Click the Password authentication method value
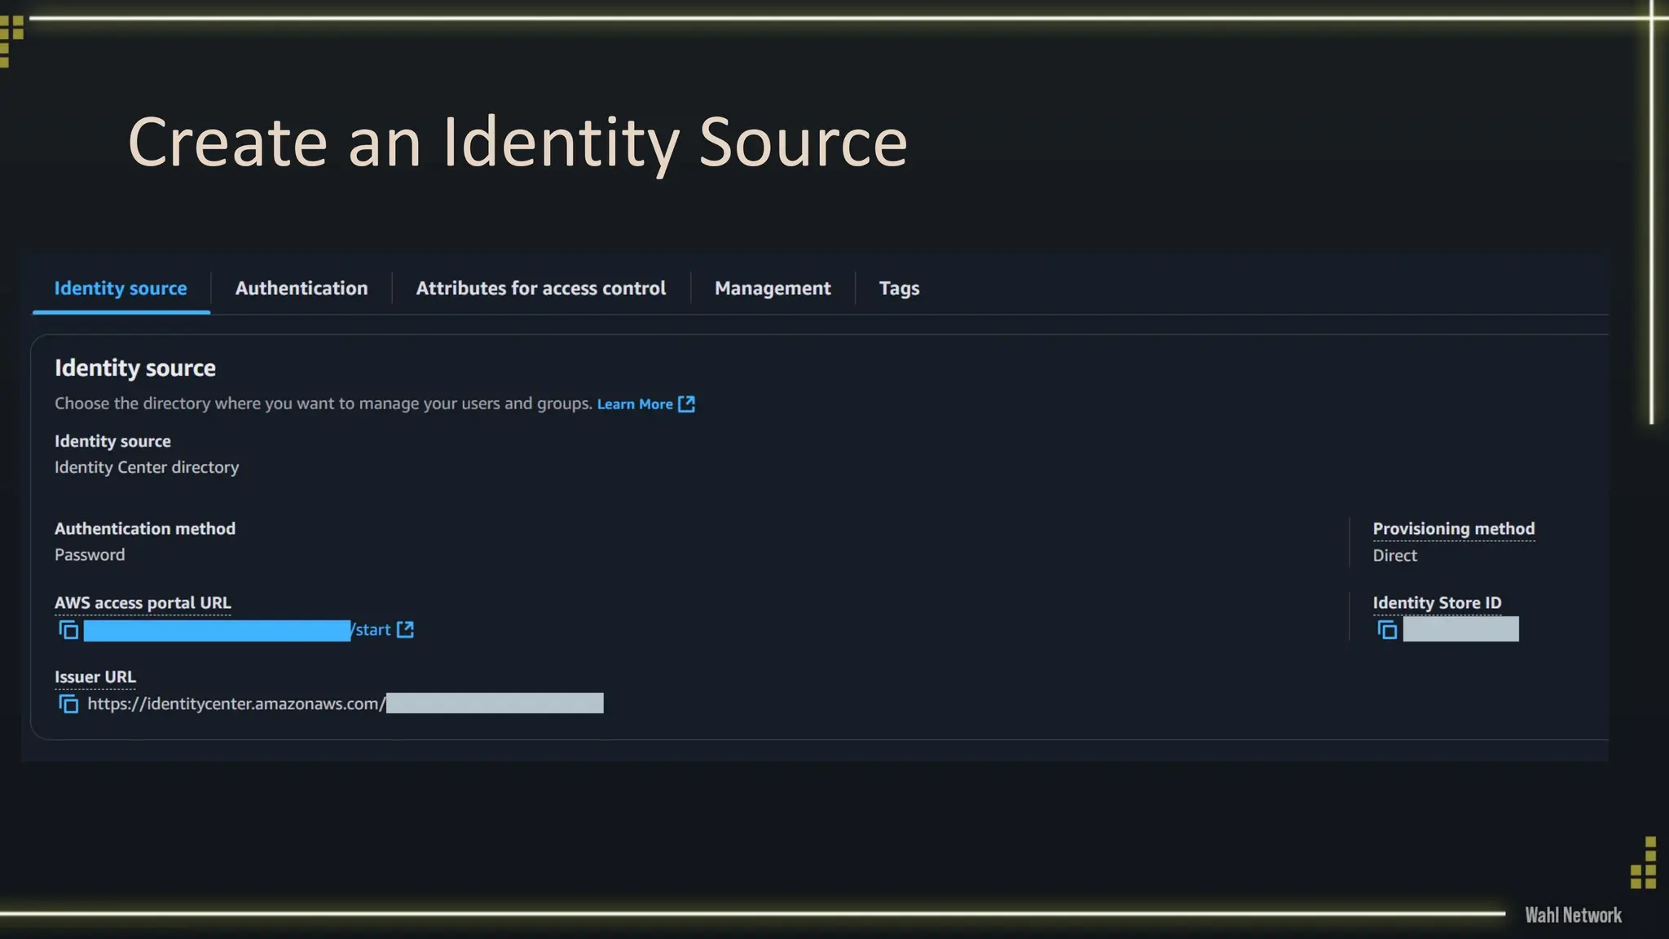 90,555
